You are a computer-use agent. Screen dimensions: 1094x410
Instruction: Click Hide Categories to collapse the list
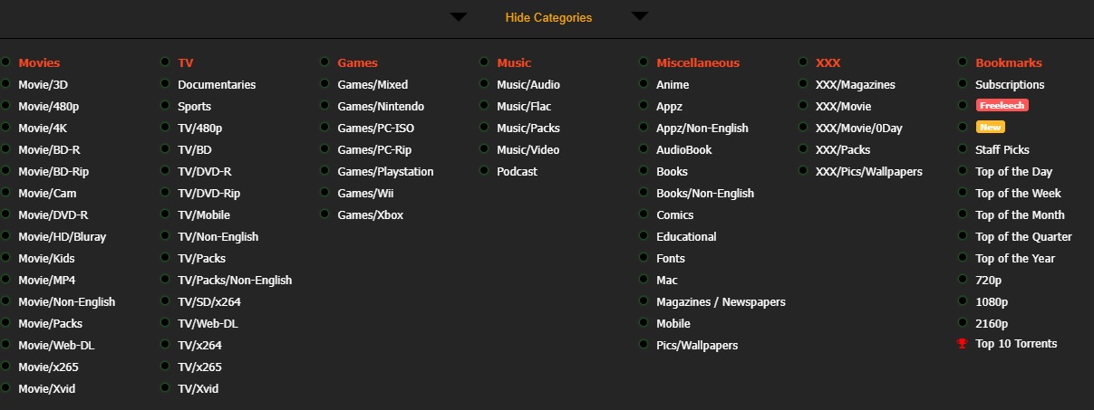point(548,18)
